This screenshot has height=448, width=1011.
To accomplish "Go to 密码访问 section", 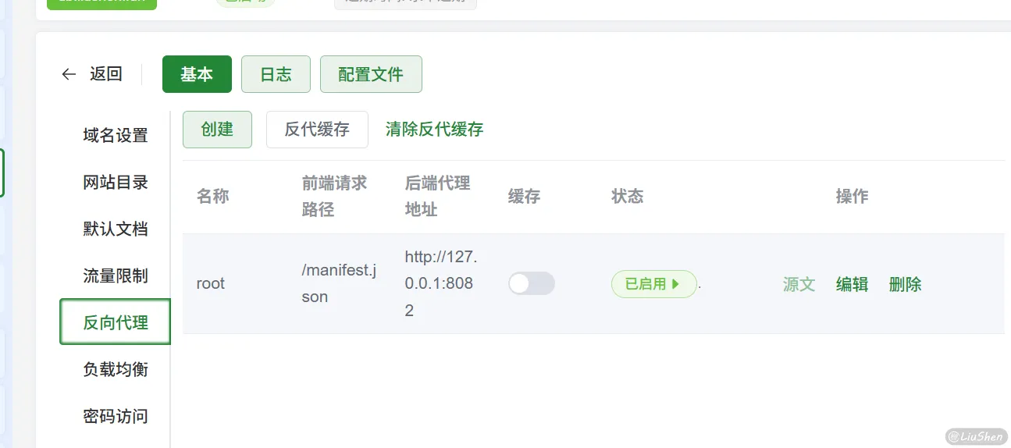I will pyautogui.click(x=116, y=416).
